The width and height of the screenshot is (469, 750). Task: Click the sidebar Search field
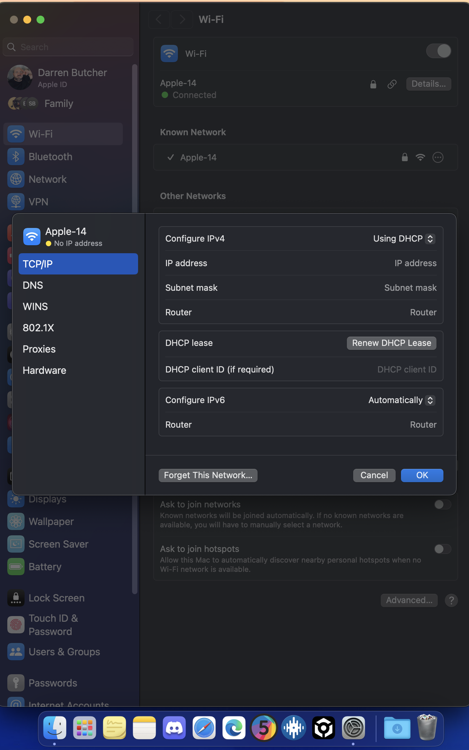[68, 47]
